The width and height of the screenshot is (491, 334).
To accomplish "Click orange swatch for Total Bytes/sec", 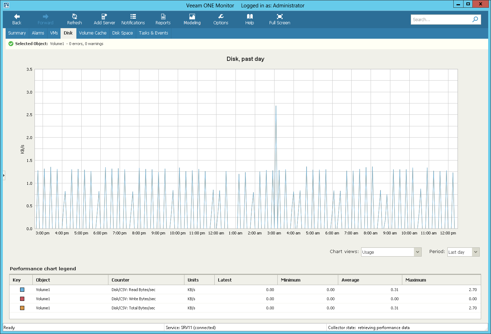I will click(x=22, y=308).
